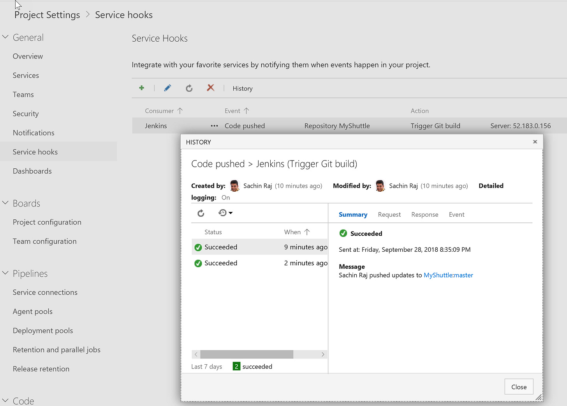Open the ellipsis menu next to Jenkins
The height and width of the screenshot is (406, 567).
click(x=214, y=125)
